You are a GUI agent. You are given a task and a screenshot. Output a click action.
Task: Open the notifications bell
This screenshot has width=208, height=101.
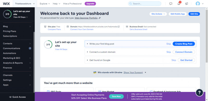click(179, 4)
